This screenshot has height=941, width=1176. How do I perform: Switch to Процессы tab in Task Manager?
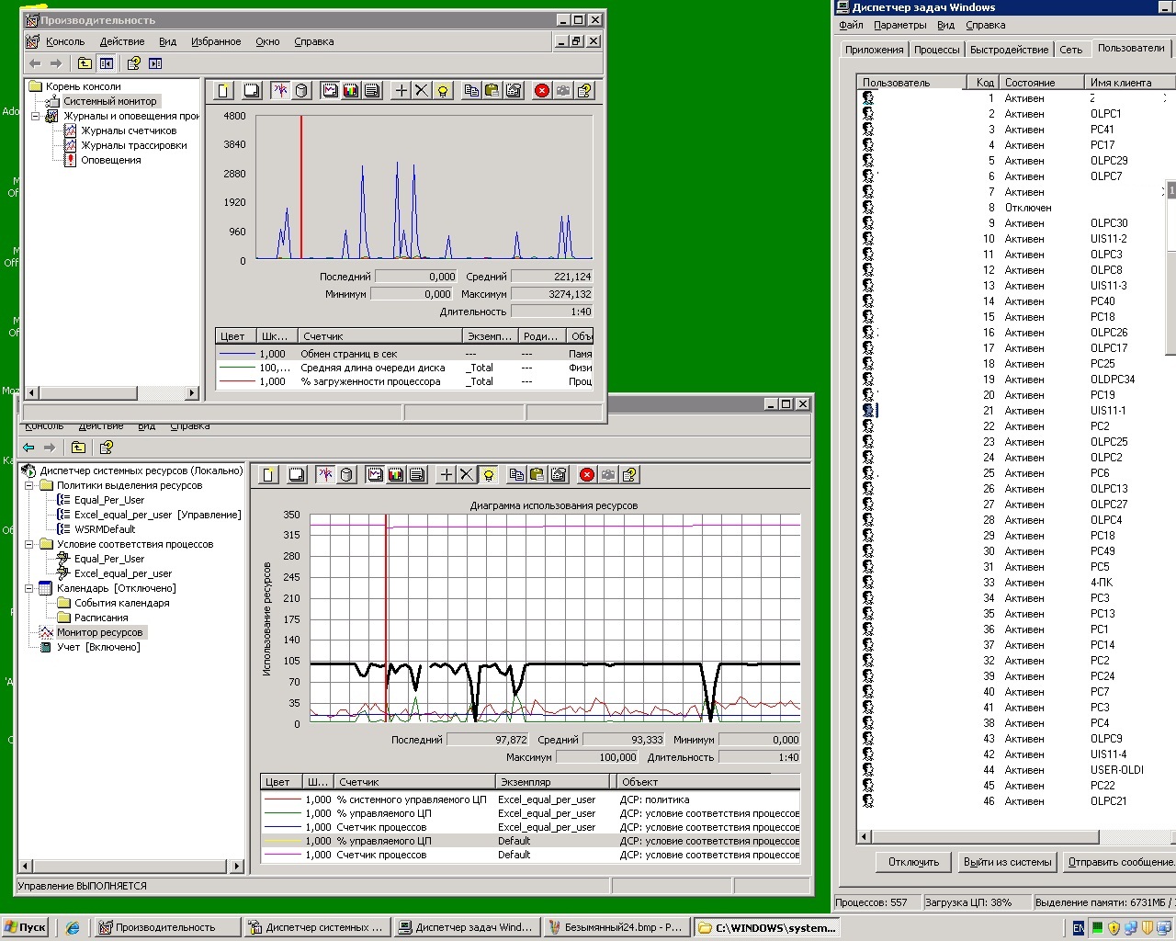point(937,50)
